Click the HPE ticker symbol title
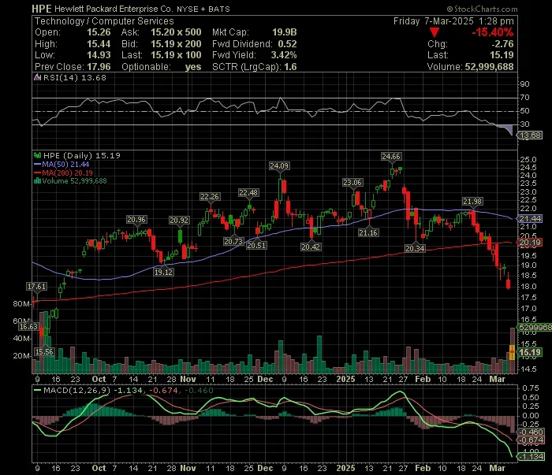Image resolution: width=552 pixels, height=475 pixels. tap(42, 9)
